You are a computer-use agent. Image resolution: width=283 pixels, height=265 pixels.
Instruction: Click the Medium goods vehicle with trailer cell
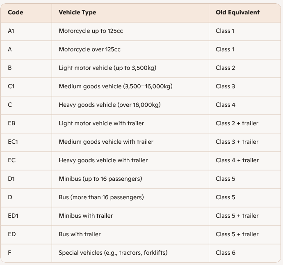130,142
